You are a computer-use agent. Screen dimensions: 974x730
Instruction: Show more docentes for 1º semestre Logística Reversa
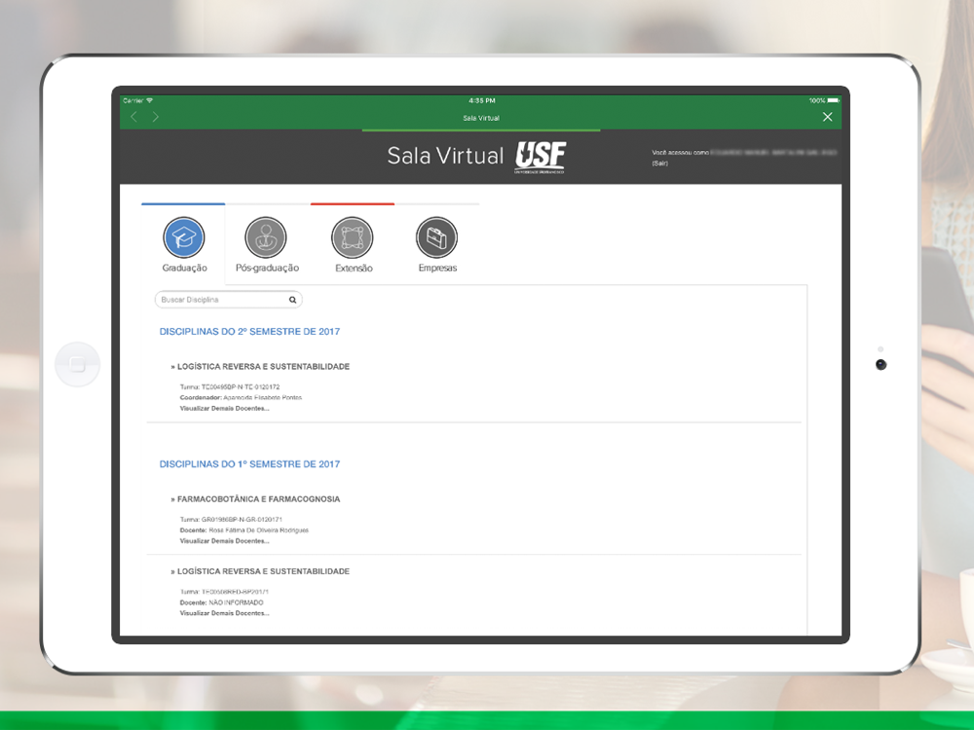pos(225,613)
